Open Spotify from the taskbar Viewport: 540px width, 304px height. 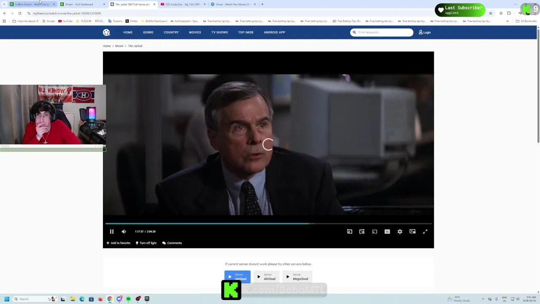[x=128, y=299]
